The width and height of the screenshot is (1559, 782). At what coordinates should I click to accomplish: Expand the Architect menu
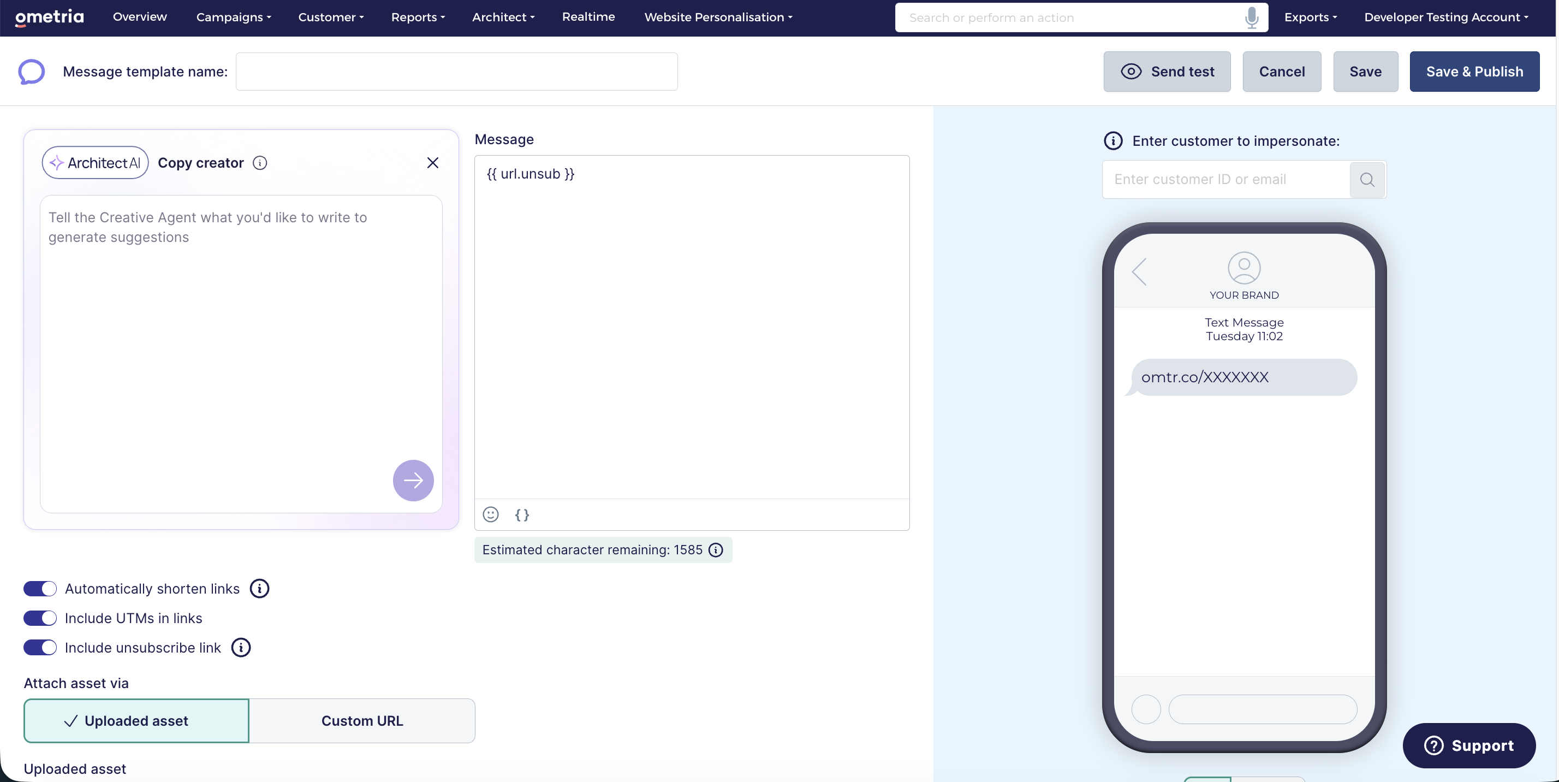503,17
